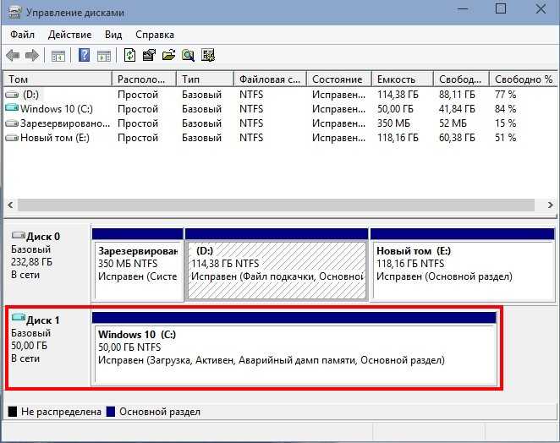Click the magnifier search toolbar icon
This screenshot has width=560, height=443.
(188, 55)
